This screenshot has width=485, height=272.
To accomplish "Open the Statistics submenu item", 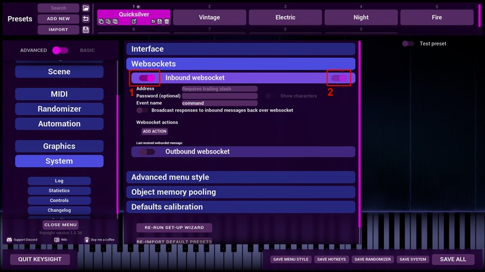I will pos(59,191).
